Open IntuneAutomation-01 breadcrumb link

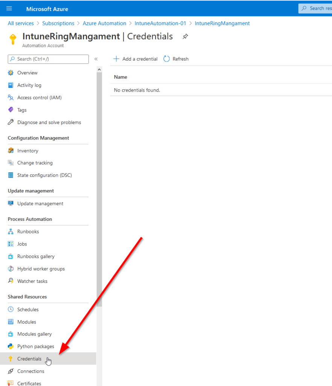160,23
